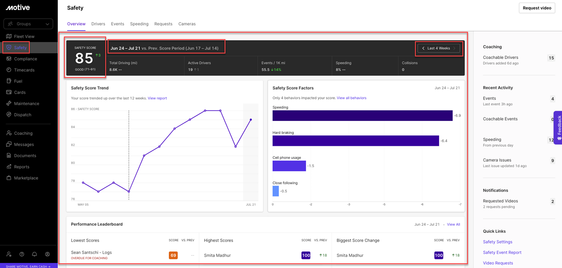Expand the Groups dropdown

28,24
